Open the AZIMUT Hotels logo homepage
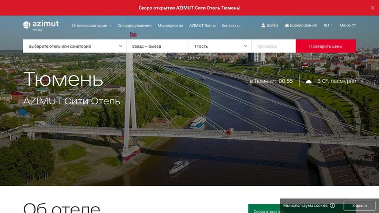379x213 pixels. [x=41, y=25]
